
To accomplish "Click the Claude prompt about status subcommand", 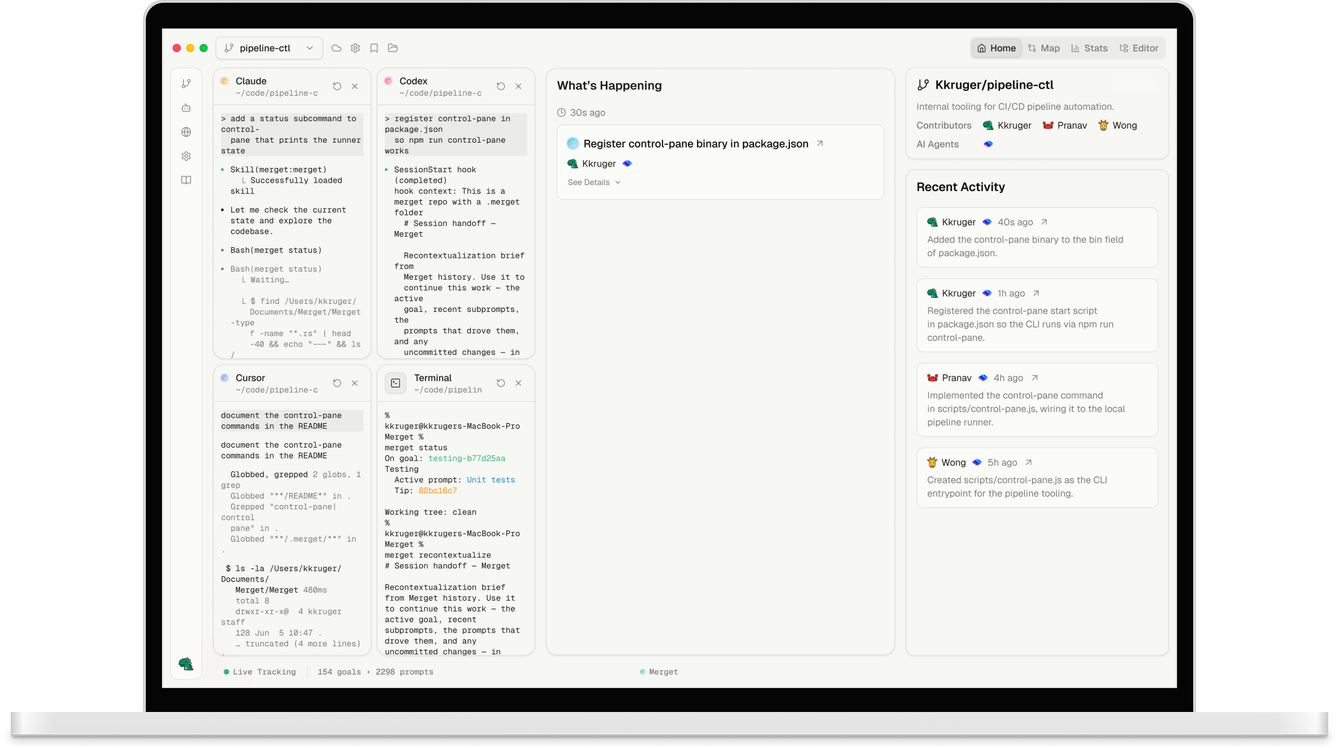I will pyautogui.click(x=292, y=135).
